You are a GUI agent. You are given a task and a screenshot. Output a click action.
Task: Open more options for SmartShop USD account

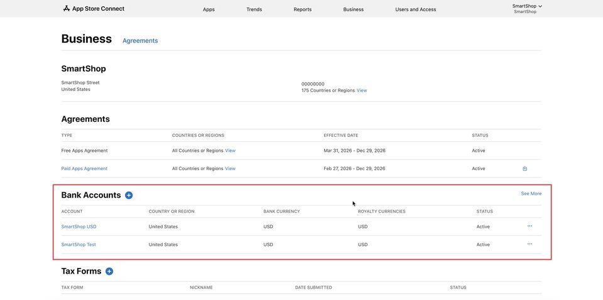click(530, 226)
